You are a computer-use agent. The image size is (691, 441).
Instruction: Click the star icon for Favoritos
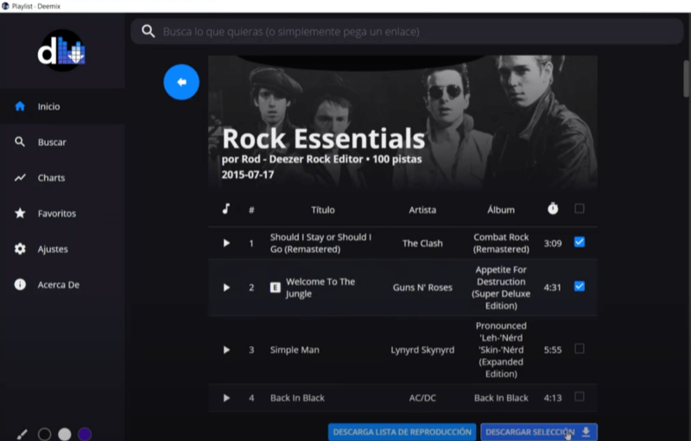(x=20, y=213)
